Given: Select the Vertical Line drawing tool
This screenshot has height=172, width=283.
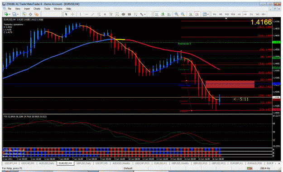Looking at the screenshot, I should (x=80, y=14).
